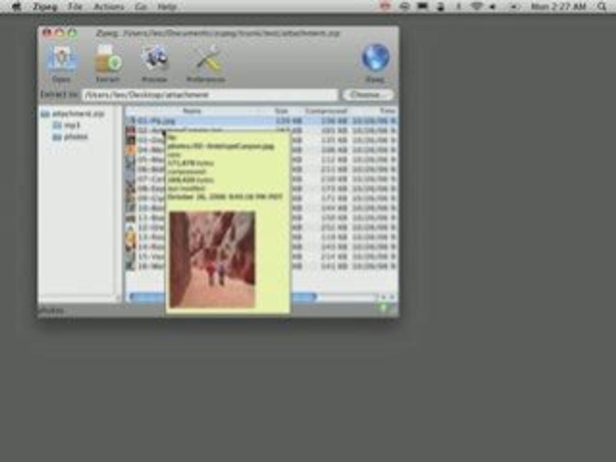The width and height of the screenshot is (616, 462).
Task: Click the canyon photo preview in tooltip
Action: (212, 259)
